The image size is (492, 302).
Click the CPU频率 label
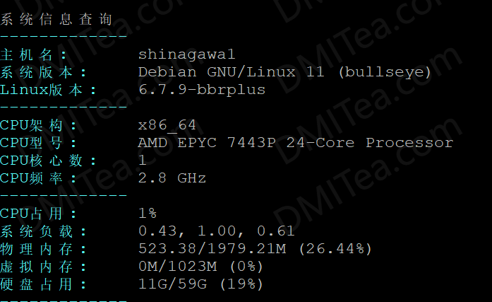pyautogui.click(x=38, y=178)
